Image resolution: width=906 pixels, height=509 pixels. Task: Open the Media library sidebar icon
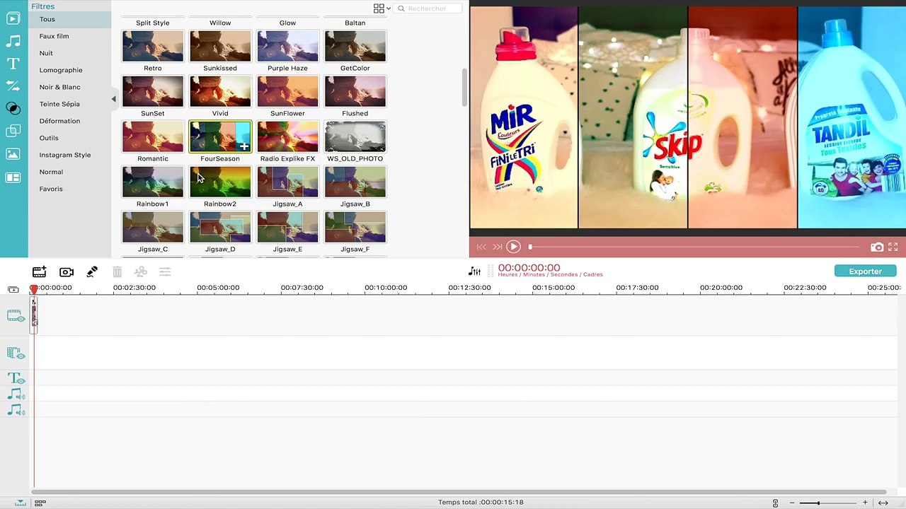(x=13, y=19)
